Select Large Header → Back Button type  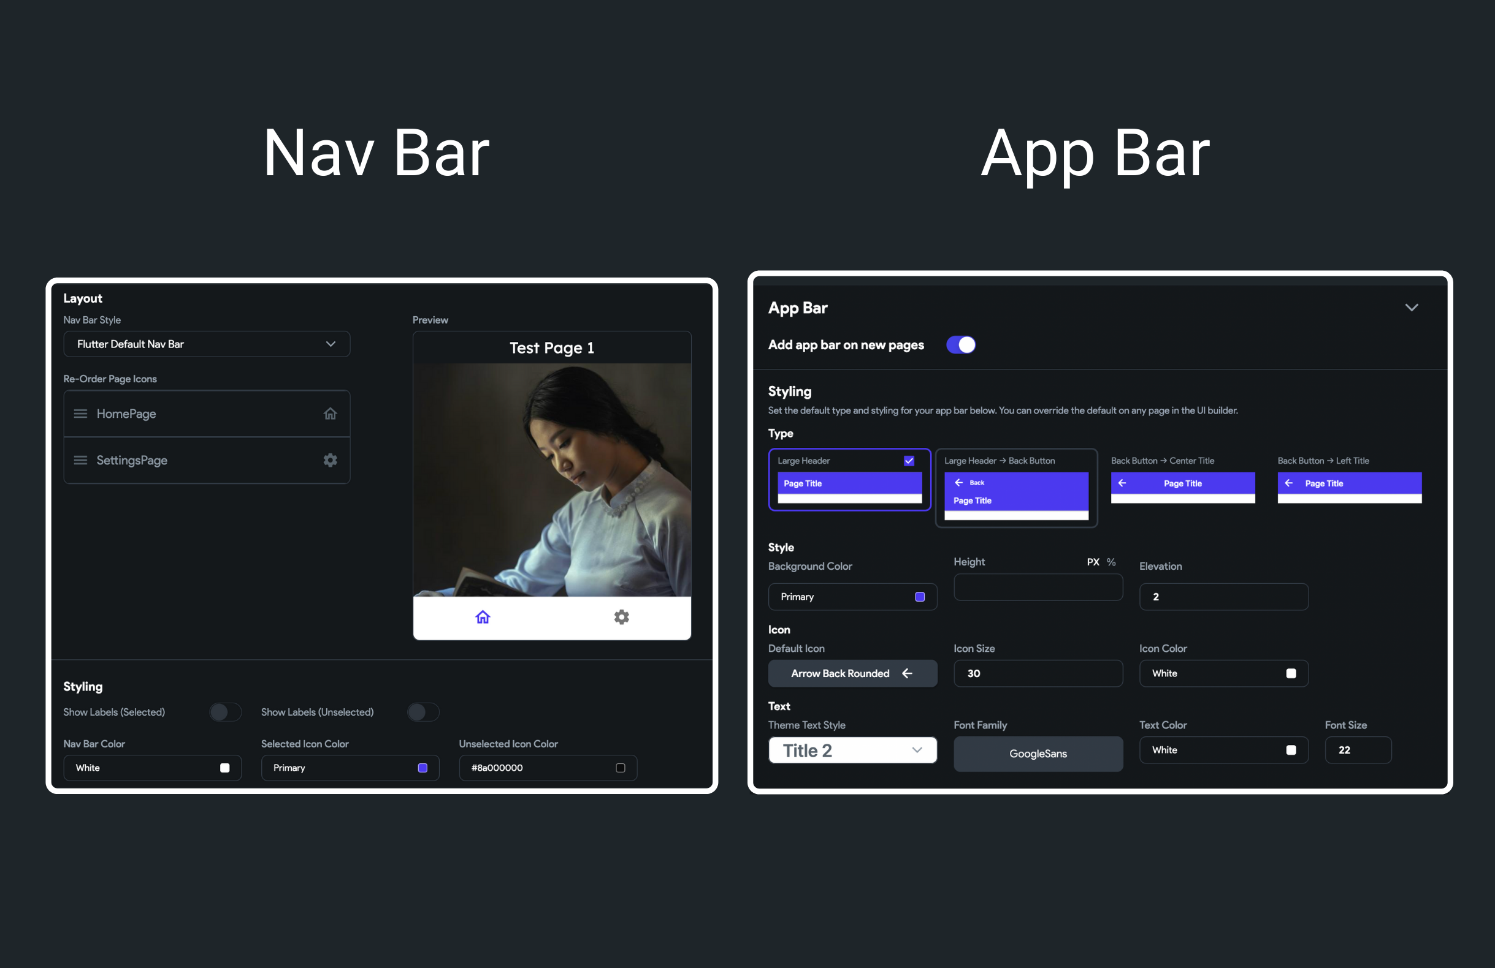[1014, 486]
